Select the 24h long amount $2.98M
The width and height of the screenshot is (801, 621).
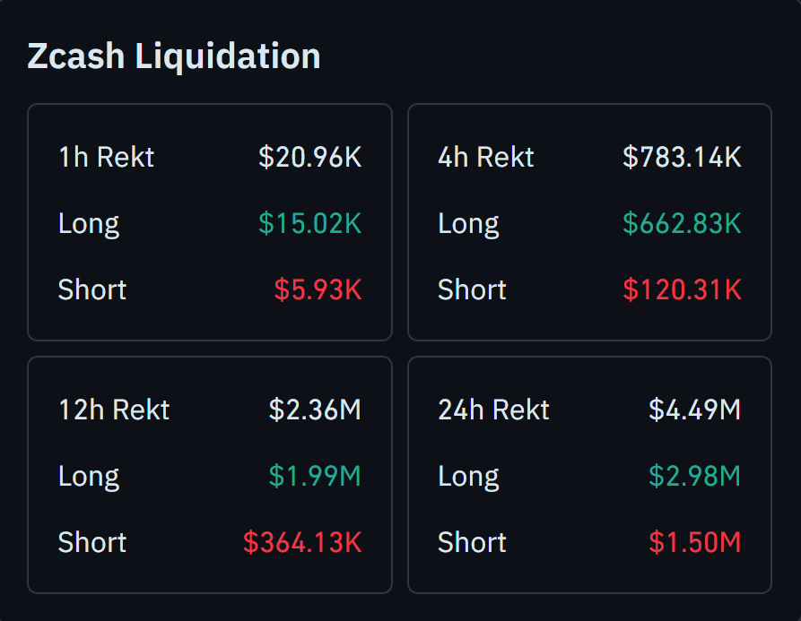pyautogui.click(x=694, y=477)
